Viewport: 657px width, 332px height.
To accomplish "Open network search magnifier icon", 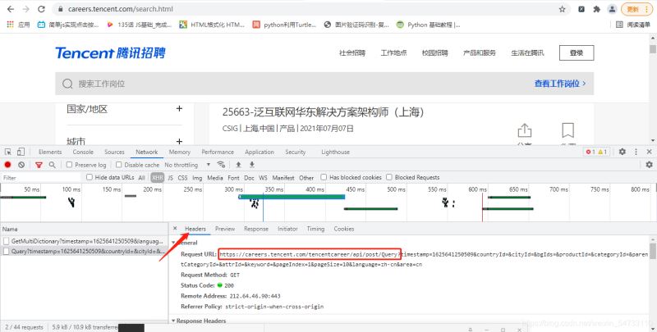I will coord(52,165).
